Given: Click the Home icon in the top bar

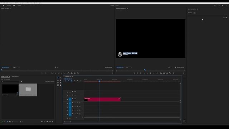Looking at the screenshot, I should 4,6.
